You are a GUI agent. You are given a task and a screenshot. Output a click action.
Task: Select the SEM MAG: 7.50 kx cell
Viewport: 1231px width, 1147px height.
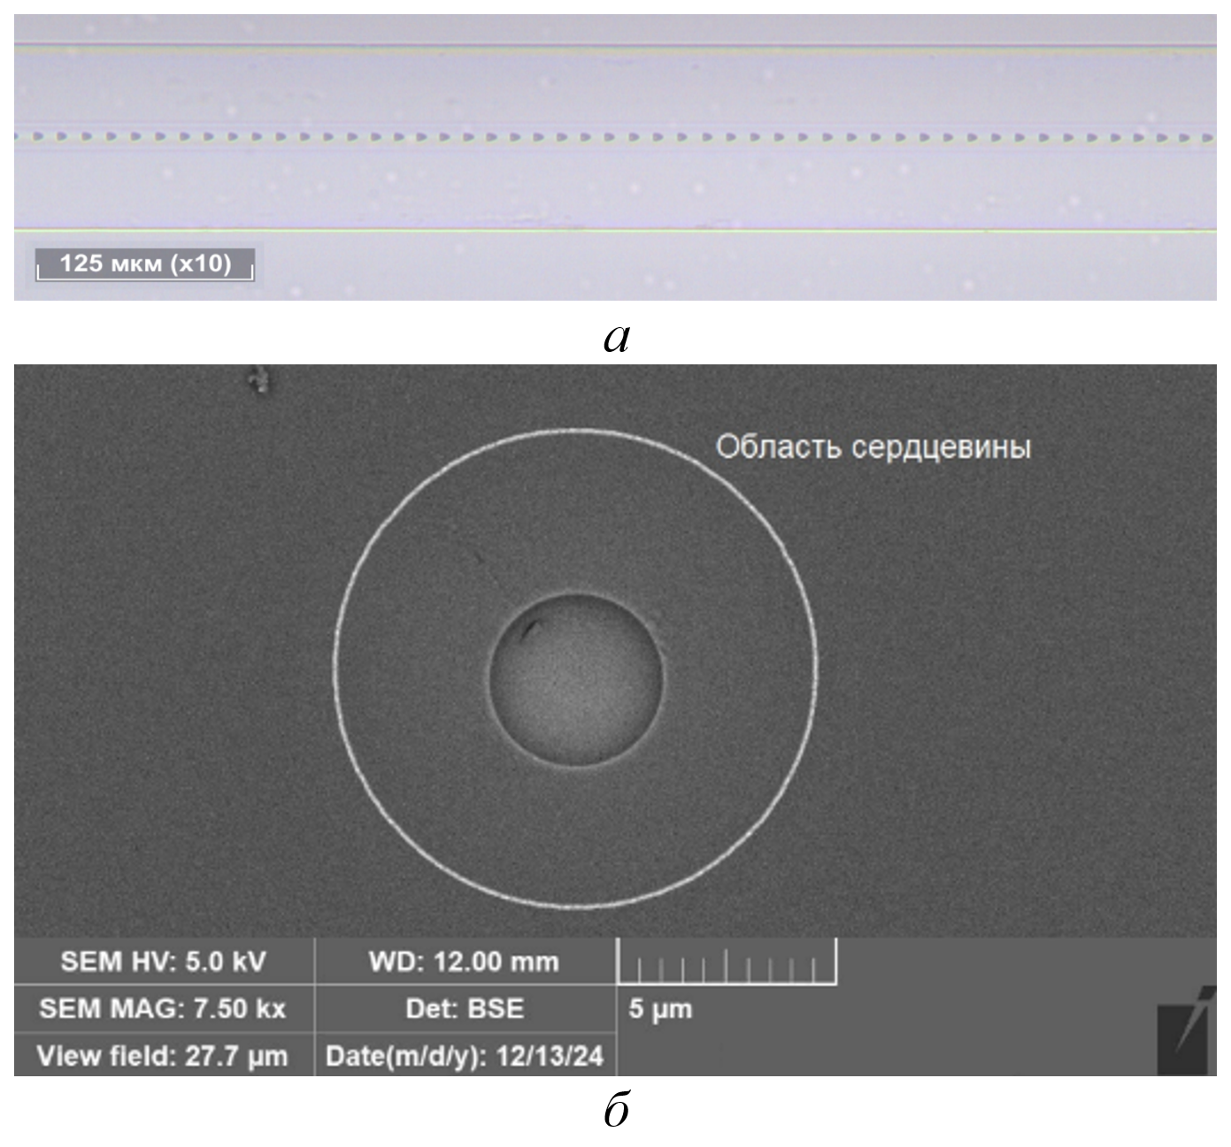[164, 1009]
